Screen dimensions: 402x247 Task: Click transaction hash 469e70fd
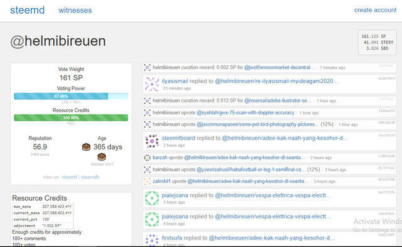(x=386, y=79)
